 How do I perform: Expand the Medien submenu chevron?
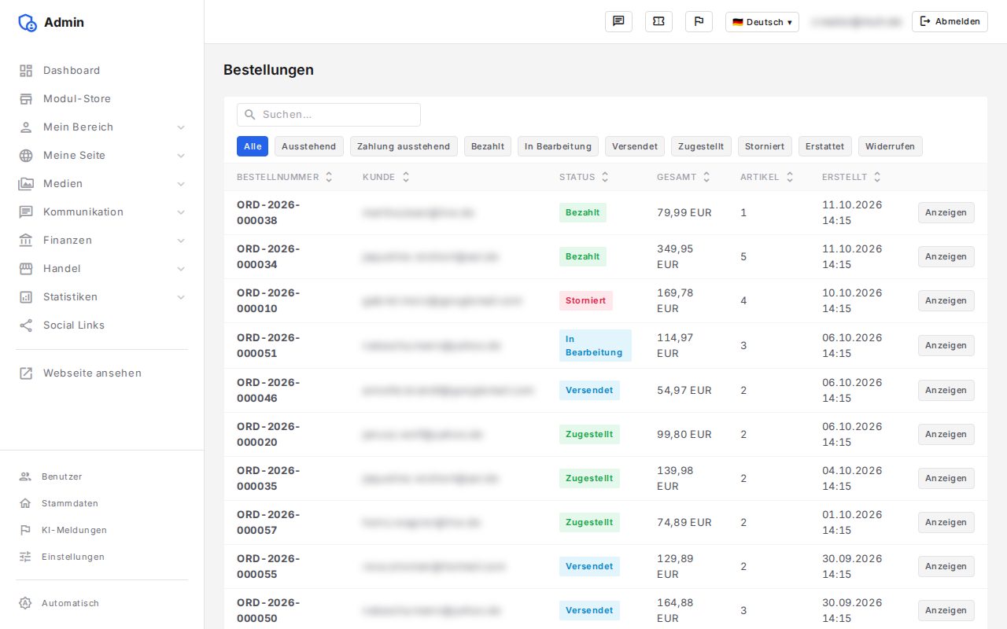coord(181,184)
